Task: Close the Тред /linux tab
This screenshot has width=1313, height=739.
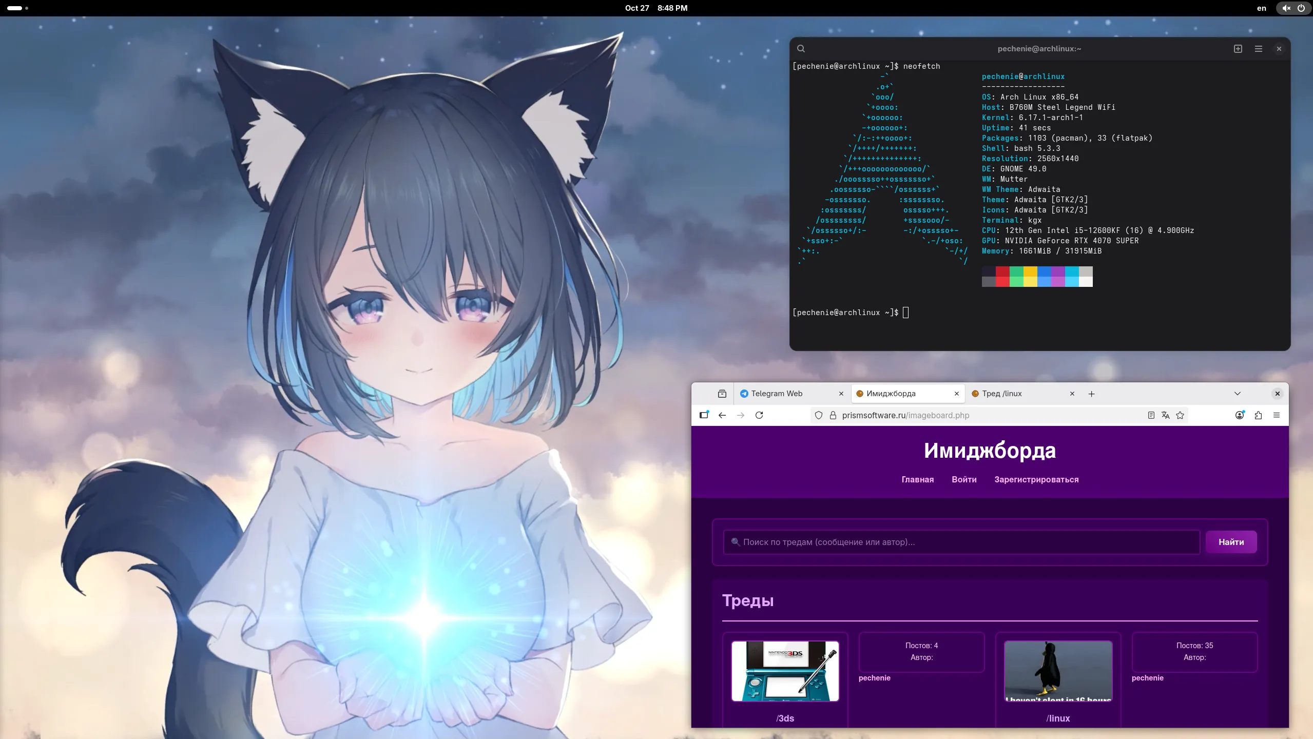Action: [1072, 394]
